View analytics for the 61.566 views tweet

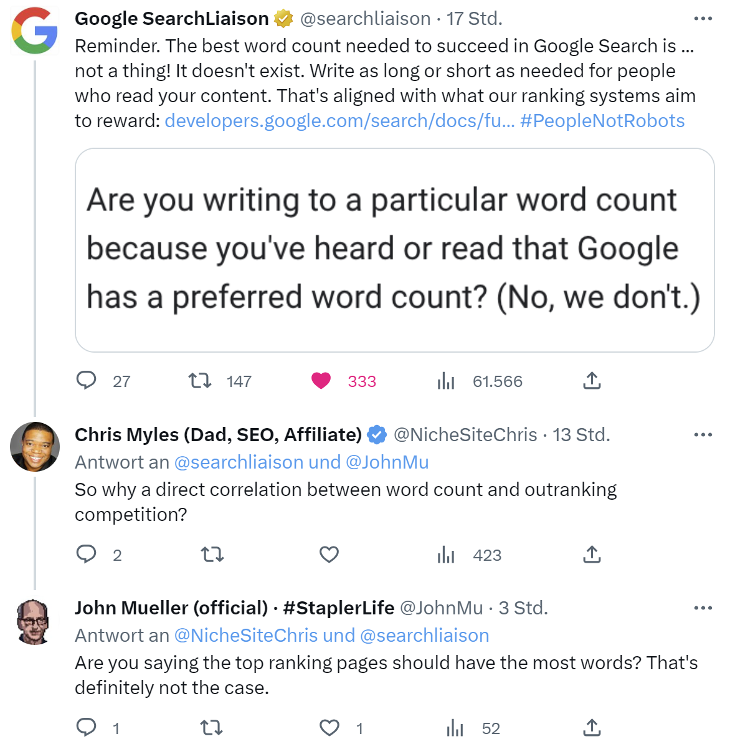[446, 381]
